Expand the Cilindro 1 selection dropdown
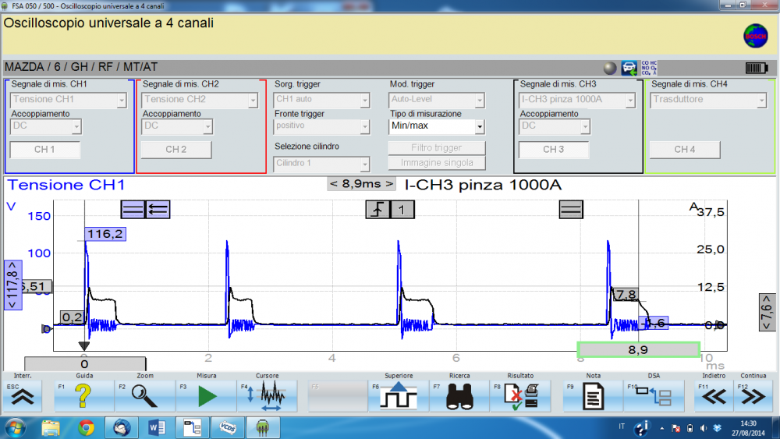Screen dimensions: 780x439 321,164
